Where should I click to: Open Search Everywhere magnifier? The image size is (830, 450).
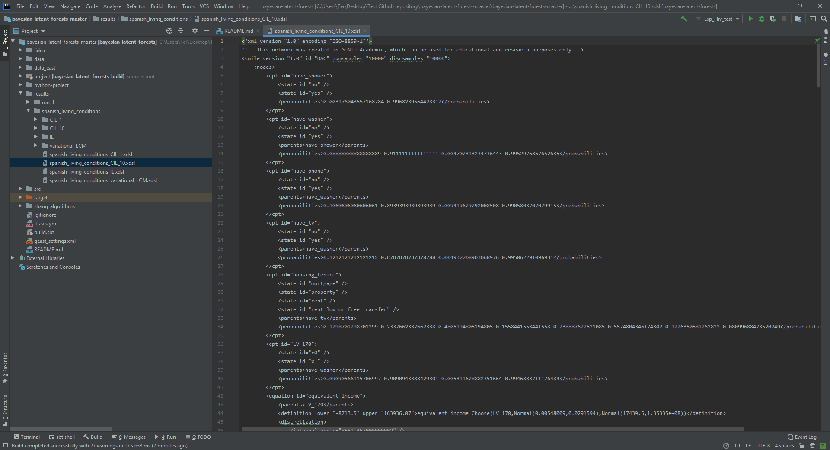coord(824,19)
